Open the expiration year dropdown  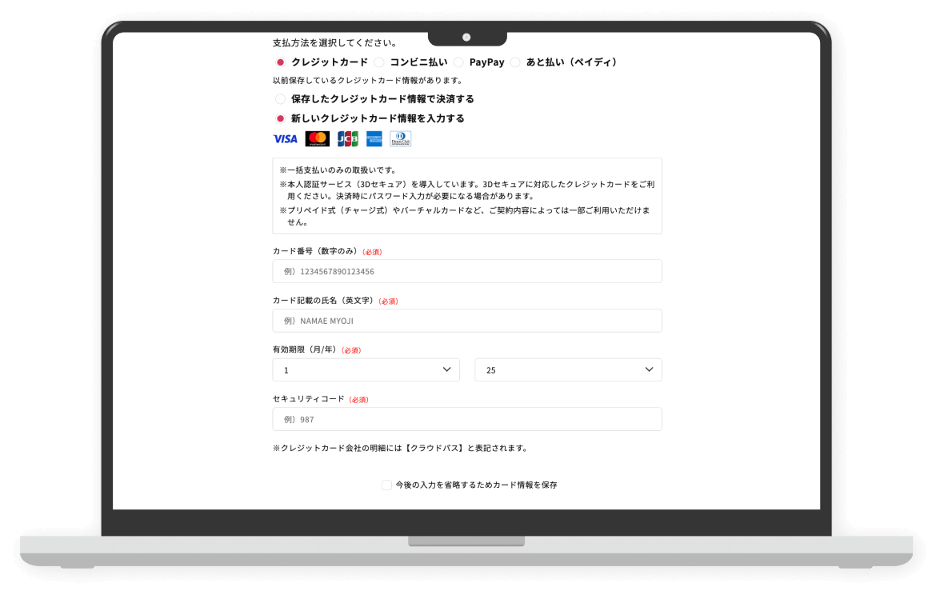[568, 370]
